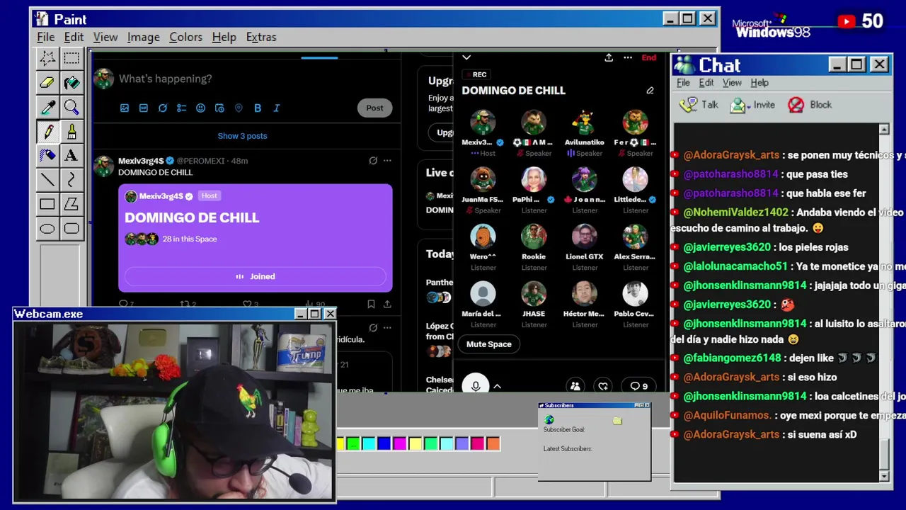
Task: Select the magenta color swatch in palette
Action: [400, 444]
